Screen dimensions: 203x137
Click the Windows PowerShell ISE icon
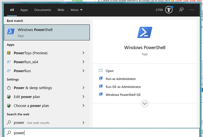point(101,94)
